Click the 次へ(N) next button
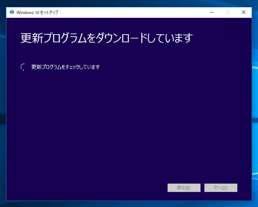Viewport: 258px width, 207px height. coord(221,188)
